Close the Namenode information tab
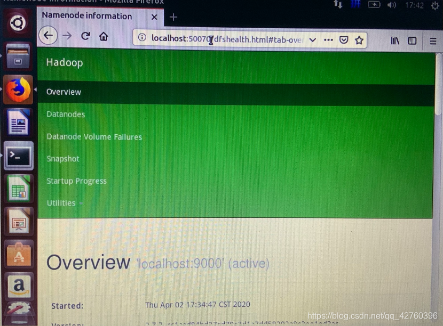This screenshot has height=326, width=443. [154, 17]
